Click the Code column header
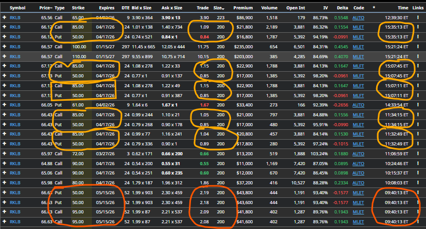Viewport: 426px width, 229px height. pyautogui.click(x=359, y=8)
